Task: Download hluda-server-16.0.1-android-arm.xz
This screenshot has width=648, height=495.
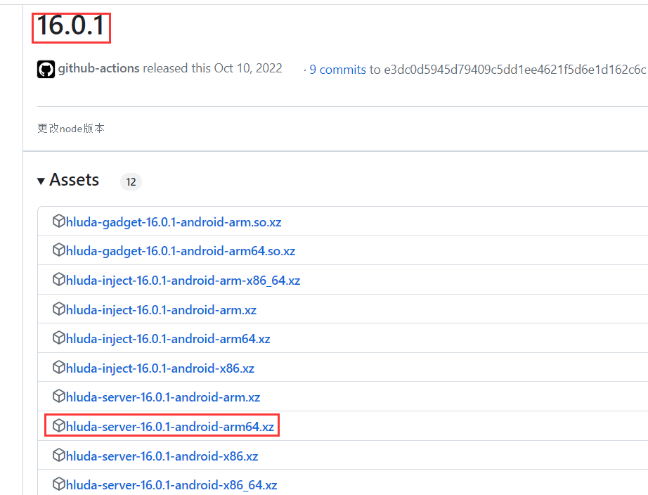Action: tap(162, 397)
